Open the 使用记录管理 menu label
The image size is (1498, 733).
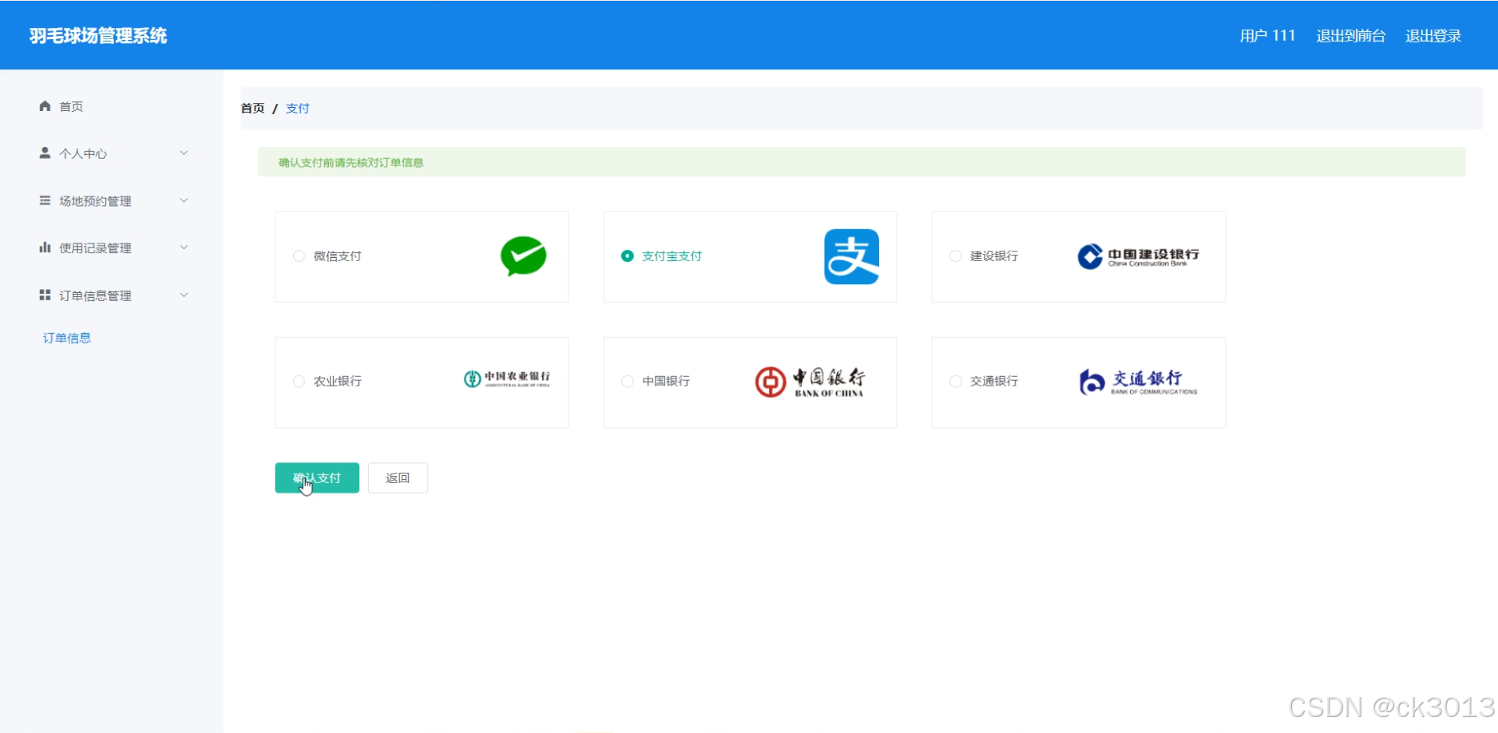(95, 248)
